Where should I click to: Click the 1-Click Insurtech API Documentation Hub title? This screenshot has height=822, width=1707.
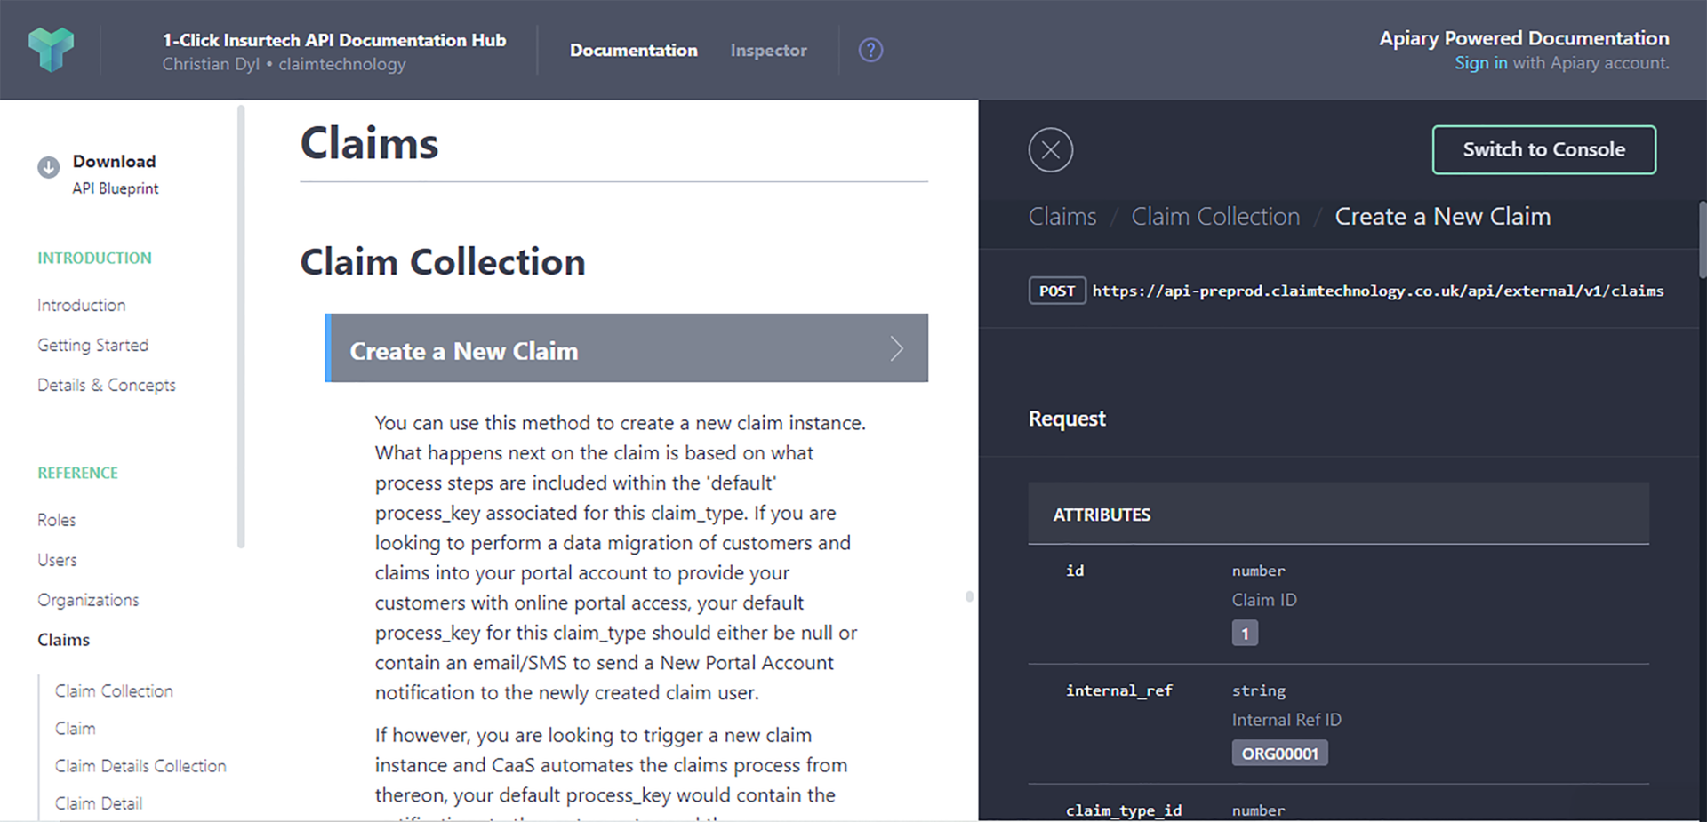tap(334, 40)
